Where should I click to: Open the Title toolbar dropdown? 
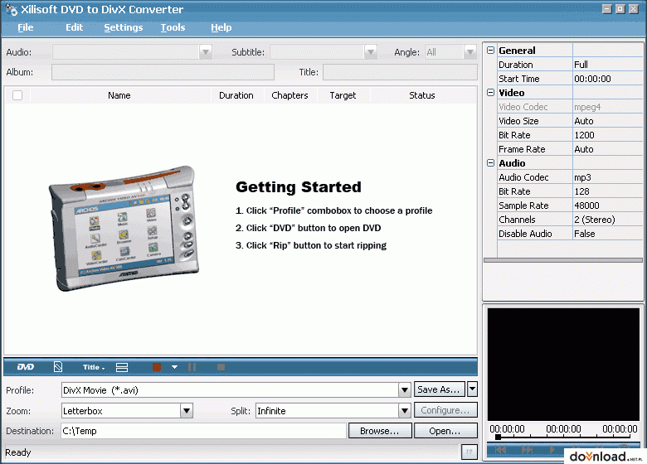click(94, 367)
